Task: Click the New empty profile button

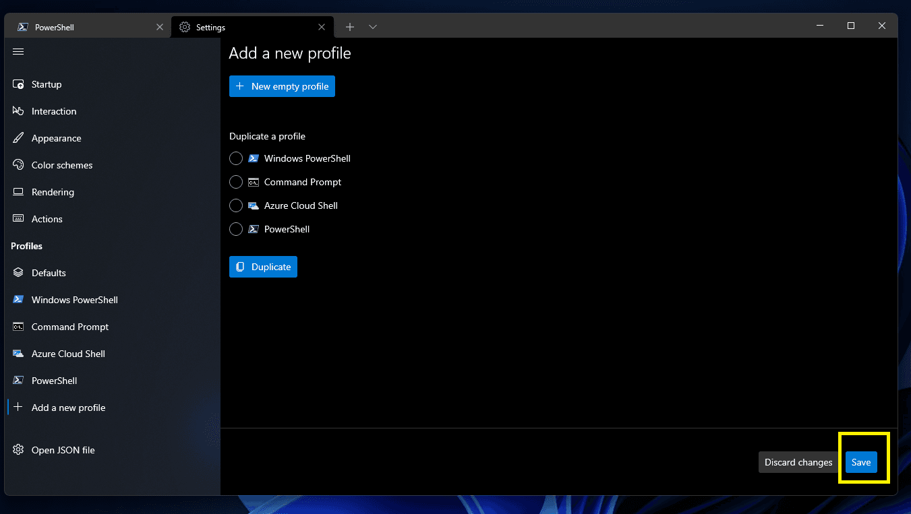Action: click(282, 86)
